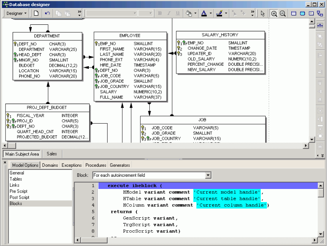Viewport: 327px width, 246px height.
Task: Click the font color 'A' icon
Action: tap(204, 13)
